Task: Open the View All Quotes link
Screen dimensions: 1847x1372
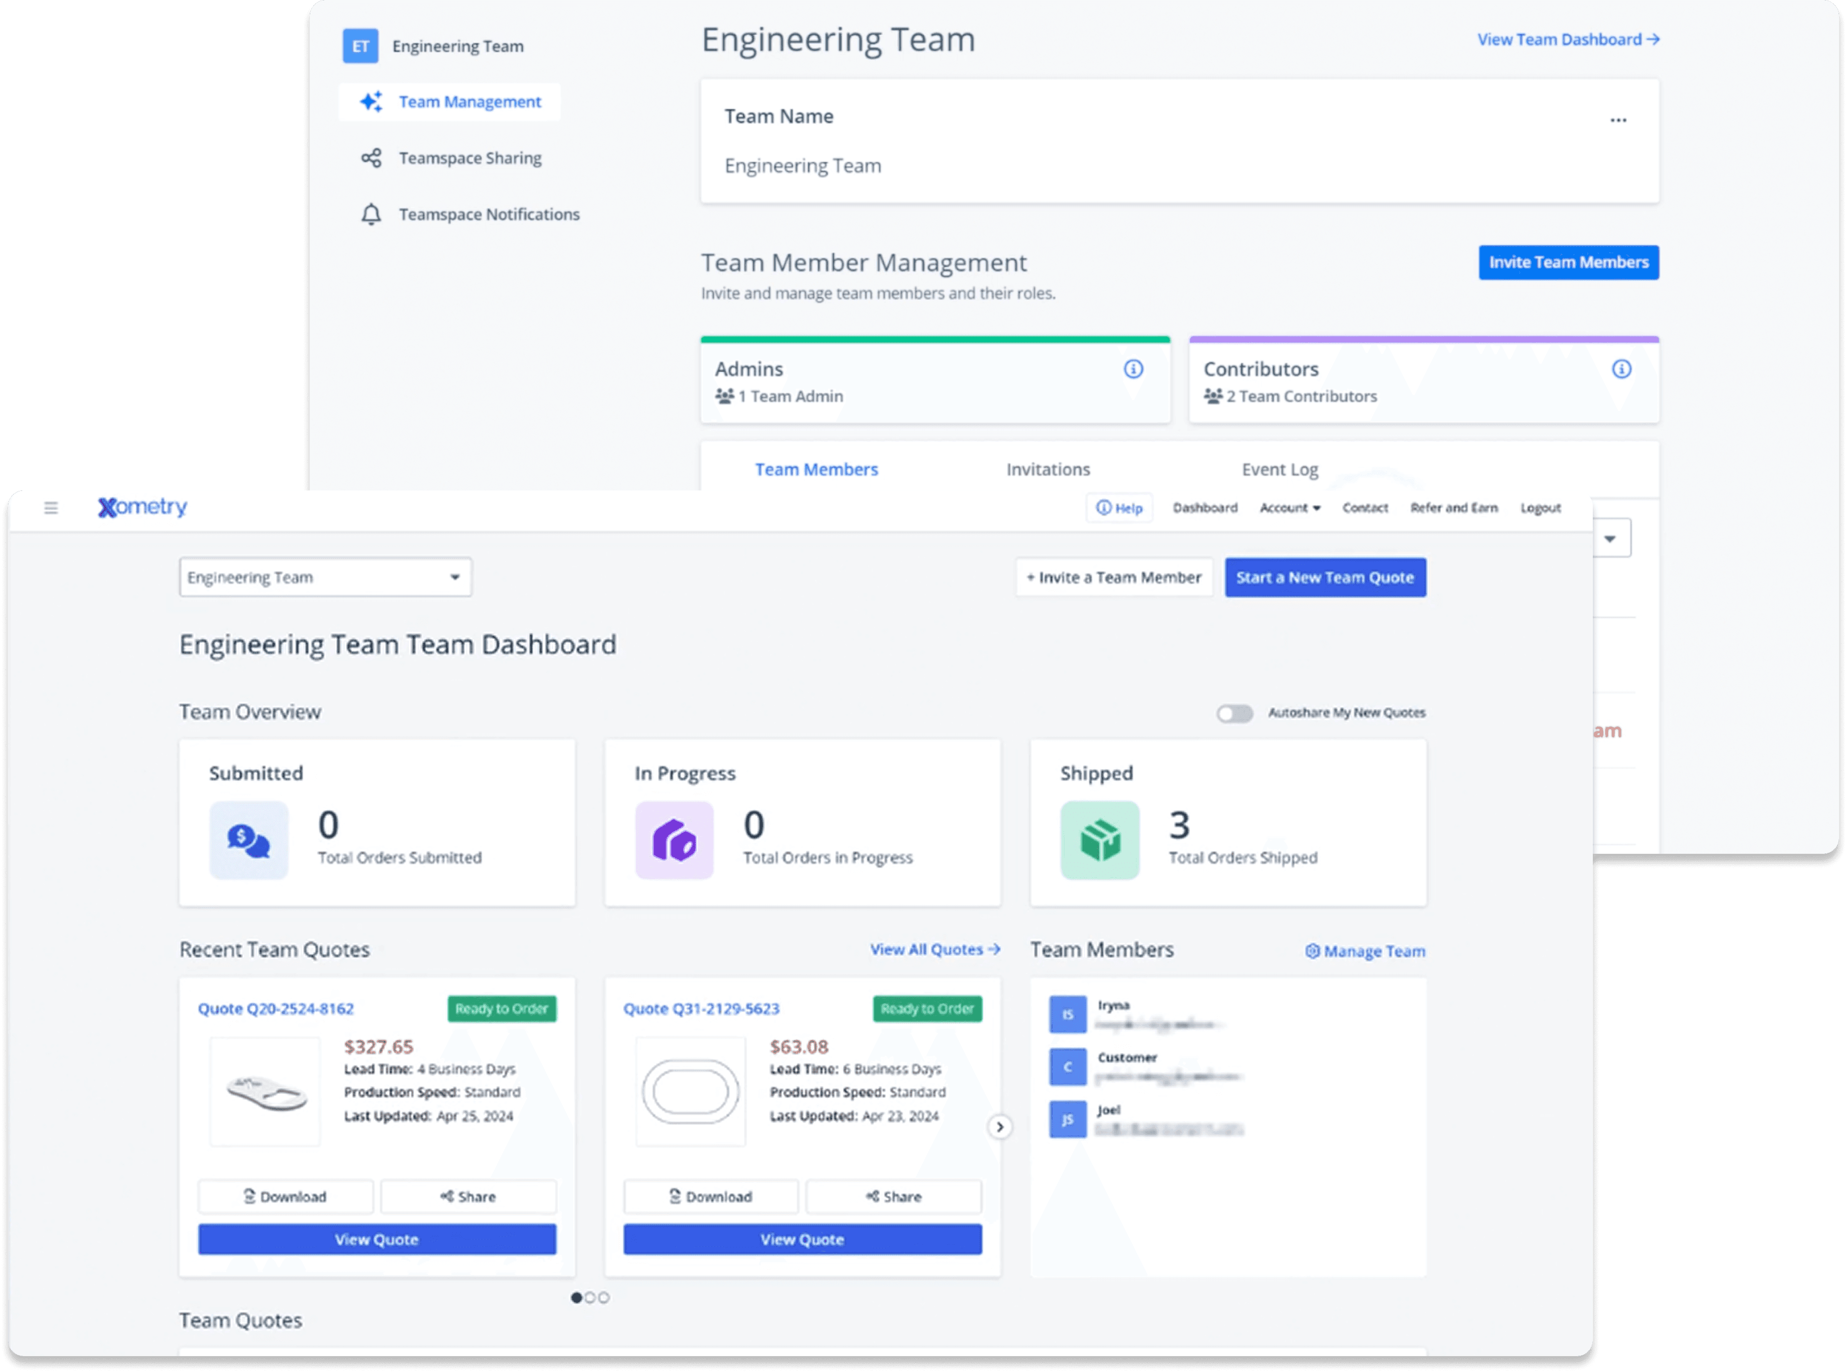Action: click(934, 949)
